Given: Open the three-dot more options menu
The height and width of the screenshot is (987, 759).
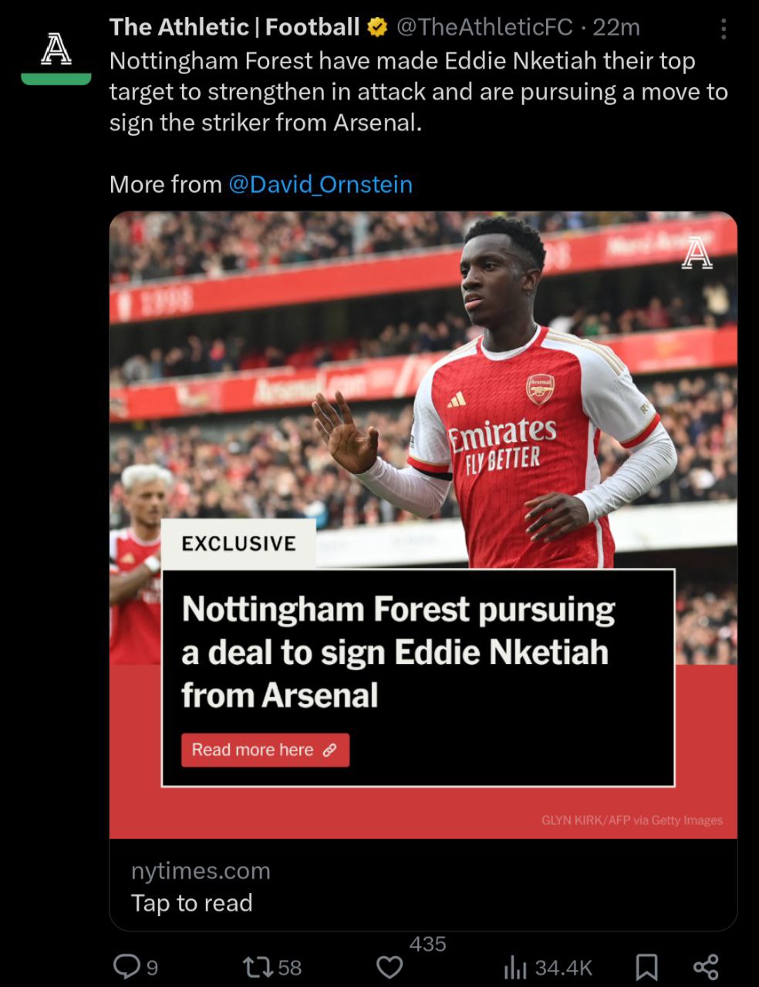Looking at the screenshot, I should coord(723,29).
